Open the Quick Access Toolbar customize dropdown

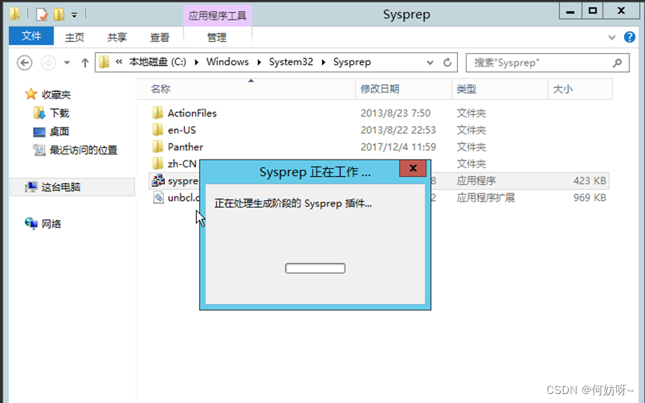[74, 15]
